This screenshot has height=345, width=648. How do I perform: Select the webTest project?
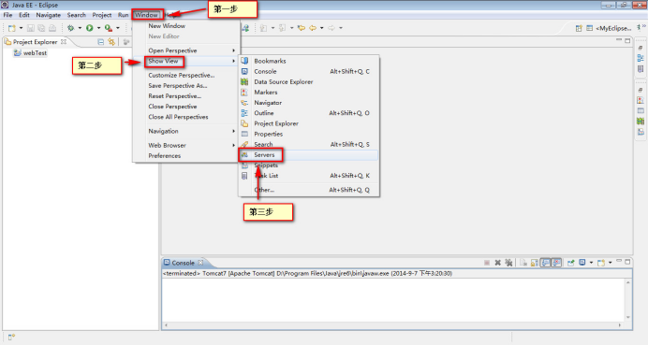[x=30, y=52]
